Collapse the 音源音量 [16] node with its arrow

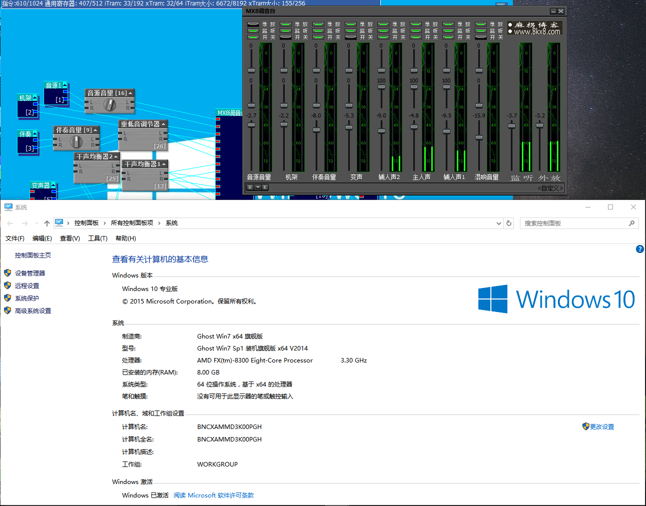tap(131, 93)
